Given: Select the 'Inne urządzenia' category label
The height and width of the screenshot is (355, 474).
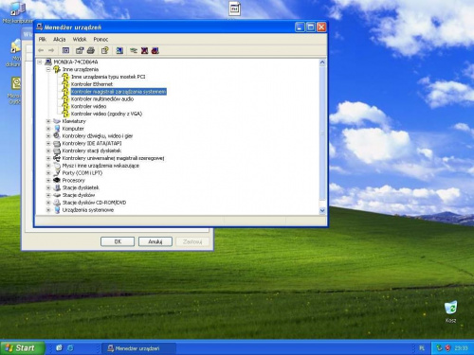Looking at the screenshot, I should [x=81, y=69].
